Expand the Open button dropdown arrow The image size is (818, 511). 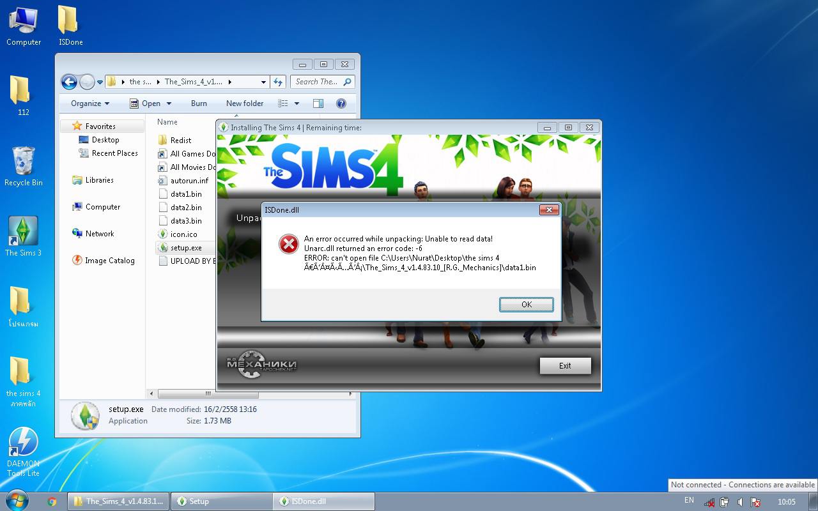[x=169, y=103]
